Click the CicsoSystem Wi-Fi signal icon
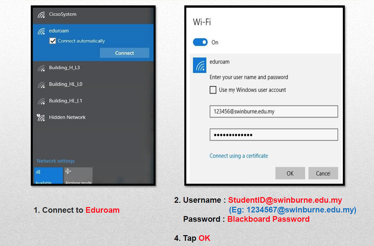 point(41,15)
